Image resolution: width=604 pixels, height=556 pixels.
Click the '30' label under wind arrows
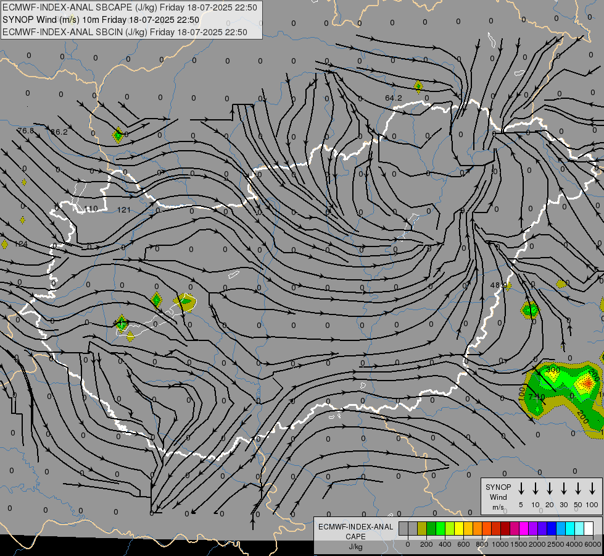563,505
